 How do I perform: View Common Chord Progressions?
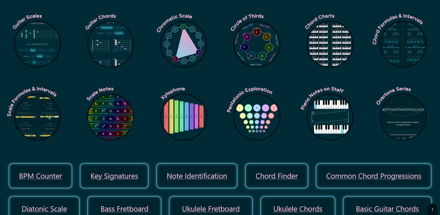tap(374, 176)
